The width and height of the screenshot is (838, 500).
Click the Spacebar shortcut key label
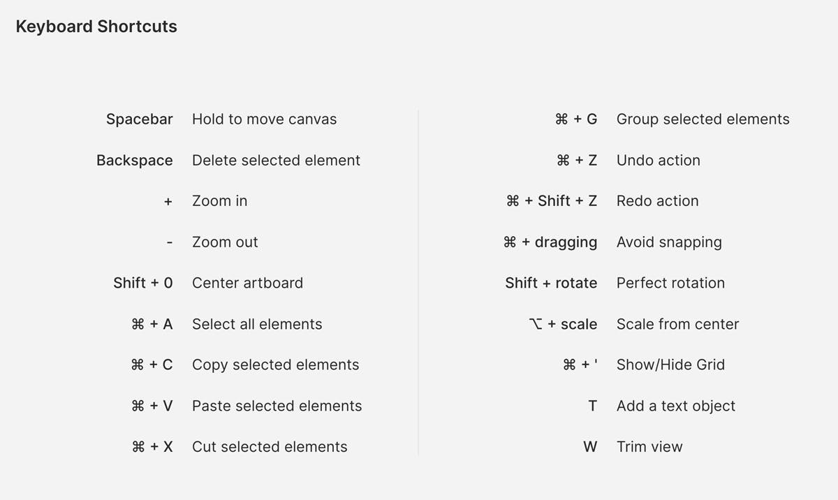click(x=139, y=119)
